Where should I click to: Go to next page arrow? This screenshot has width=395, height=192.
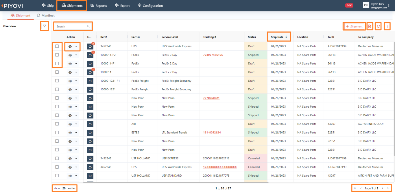tap(382, 188)
